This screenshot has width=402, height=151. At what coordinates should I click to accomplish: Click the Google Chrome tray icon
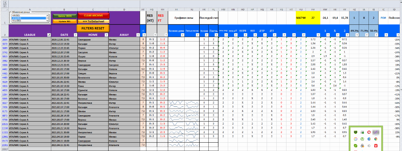point(376,139)
